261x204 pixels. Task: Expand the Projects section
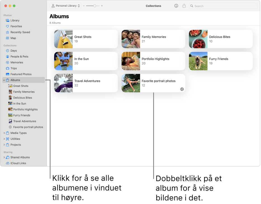click(4, 145)
